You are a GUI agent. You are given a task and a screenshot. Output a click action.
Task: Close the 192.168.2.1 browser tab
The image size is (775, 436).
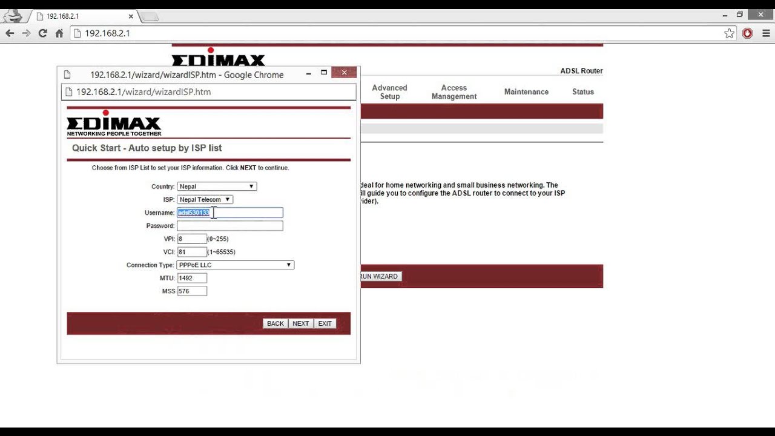pyautogui.click(x=131, y=16)
